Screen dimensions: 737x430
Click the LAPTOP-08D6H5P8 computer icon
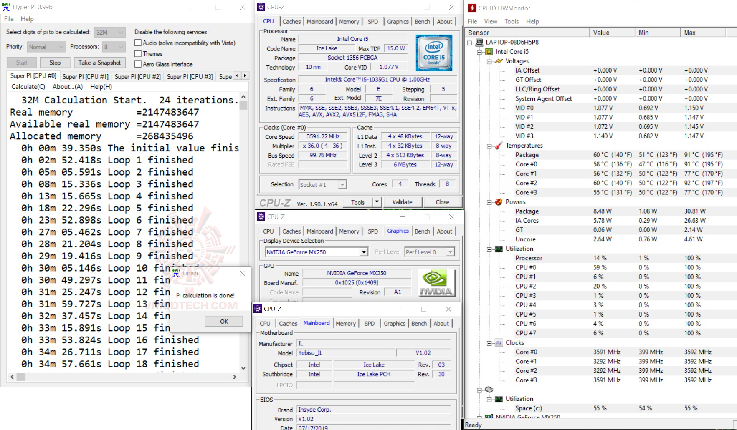(x=479, y=42)
